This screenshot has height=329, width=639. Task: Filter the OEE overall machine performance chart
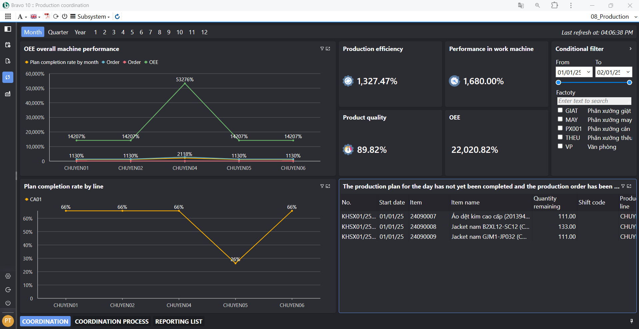tap(322, 49)
